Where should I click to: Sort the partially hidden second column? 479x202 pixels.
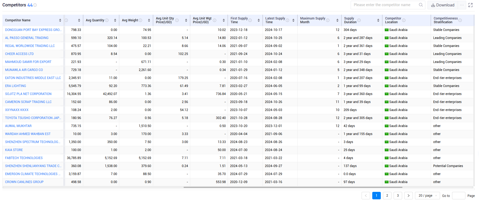[x=79, y=20]
